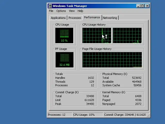The height and width of the screenshot is (124, 165).
Task: Click the 'Peak' label in Commit Charge
Action: pyautogui.click(x=58, y=104)
